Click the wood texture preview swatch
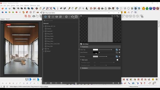Image resolution: width=160 pixels, height=90 pixels. click(x=100, y=30)
